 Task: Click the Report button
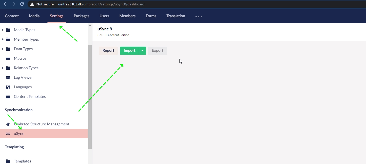[108, 51]
